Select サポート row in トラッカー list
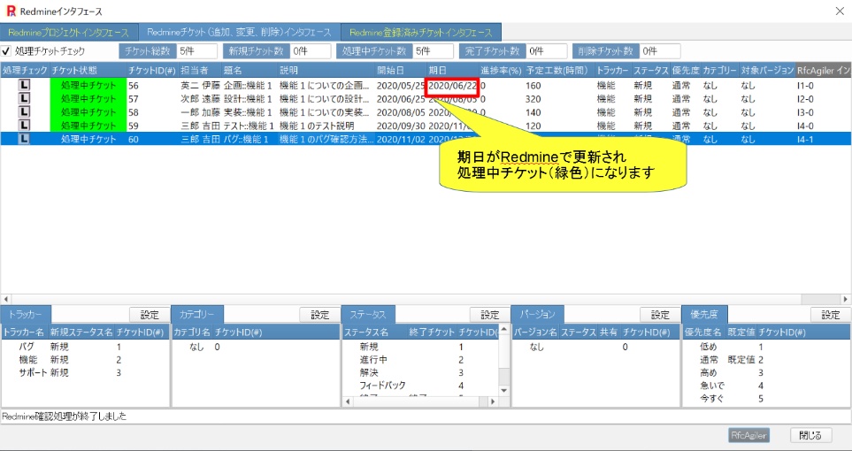852x451 pixels. pyautogui.click(x=86, y=373)
